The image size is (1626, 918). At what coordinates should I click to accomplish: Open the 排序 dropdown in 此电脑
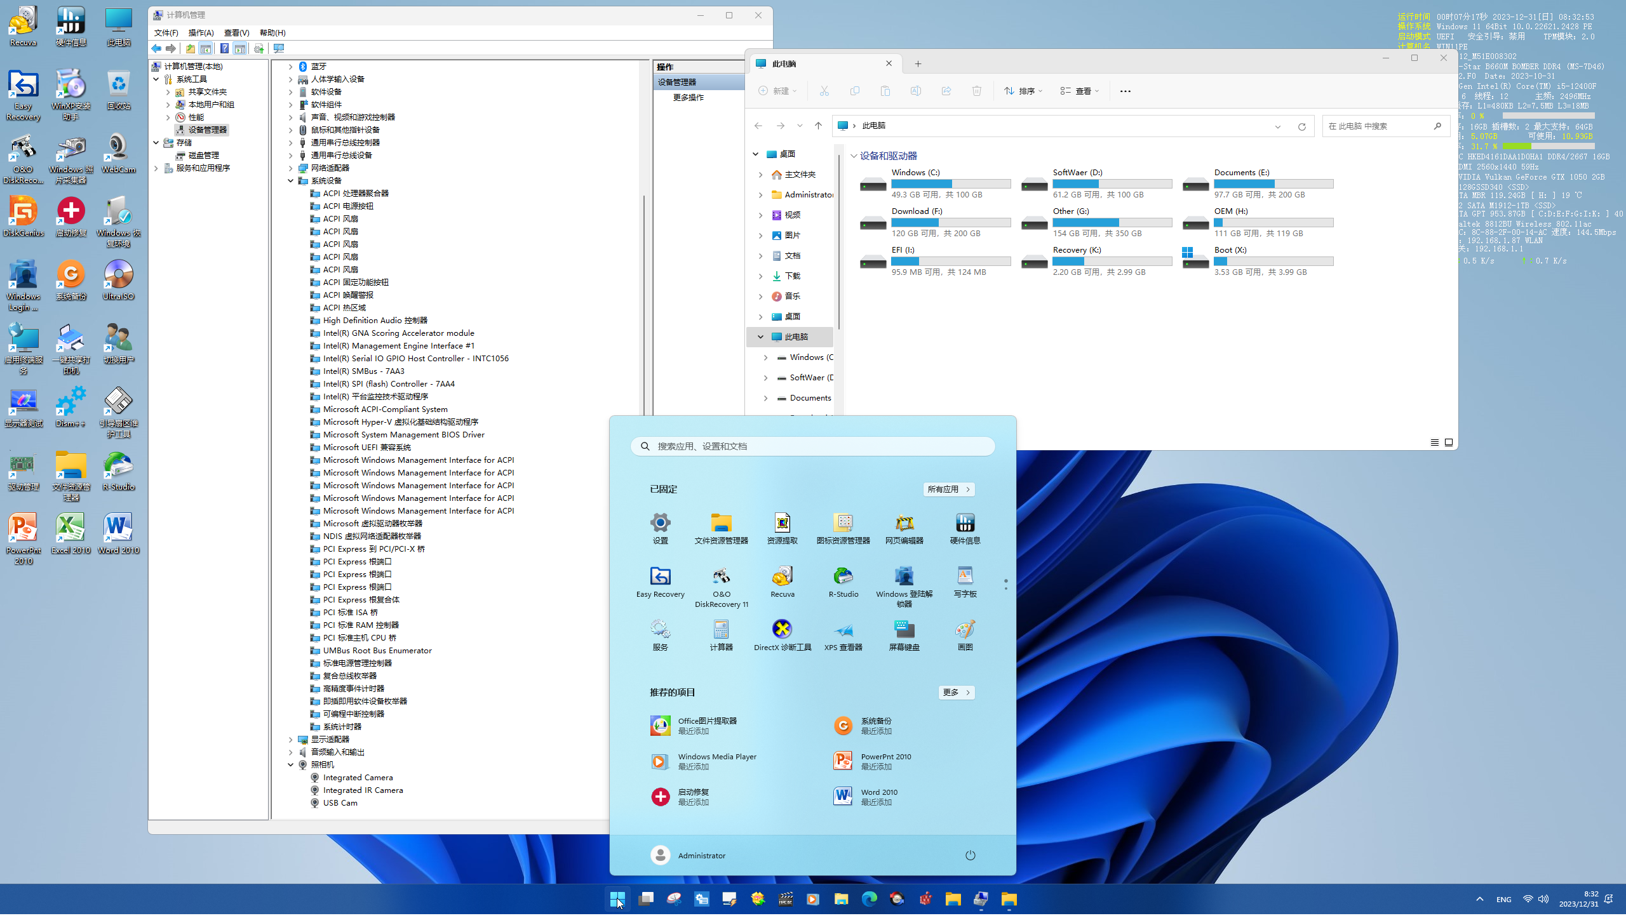[x=1023, y=91]
